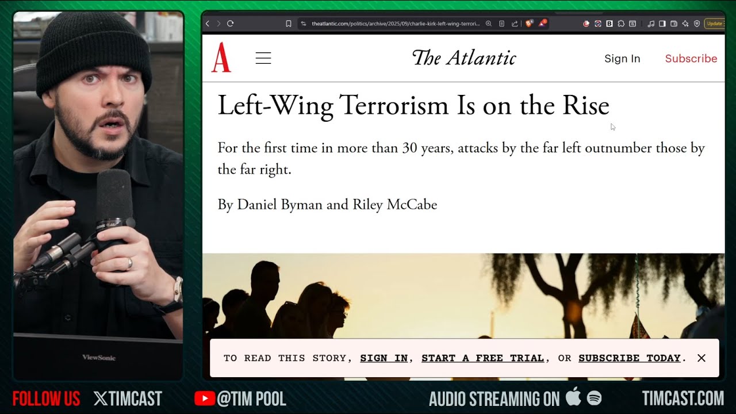Open the Extensions puzzle-piece menu
The image size is (736, 414).
[x=621, y=24]
